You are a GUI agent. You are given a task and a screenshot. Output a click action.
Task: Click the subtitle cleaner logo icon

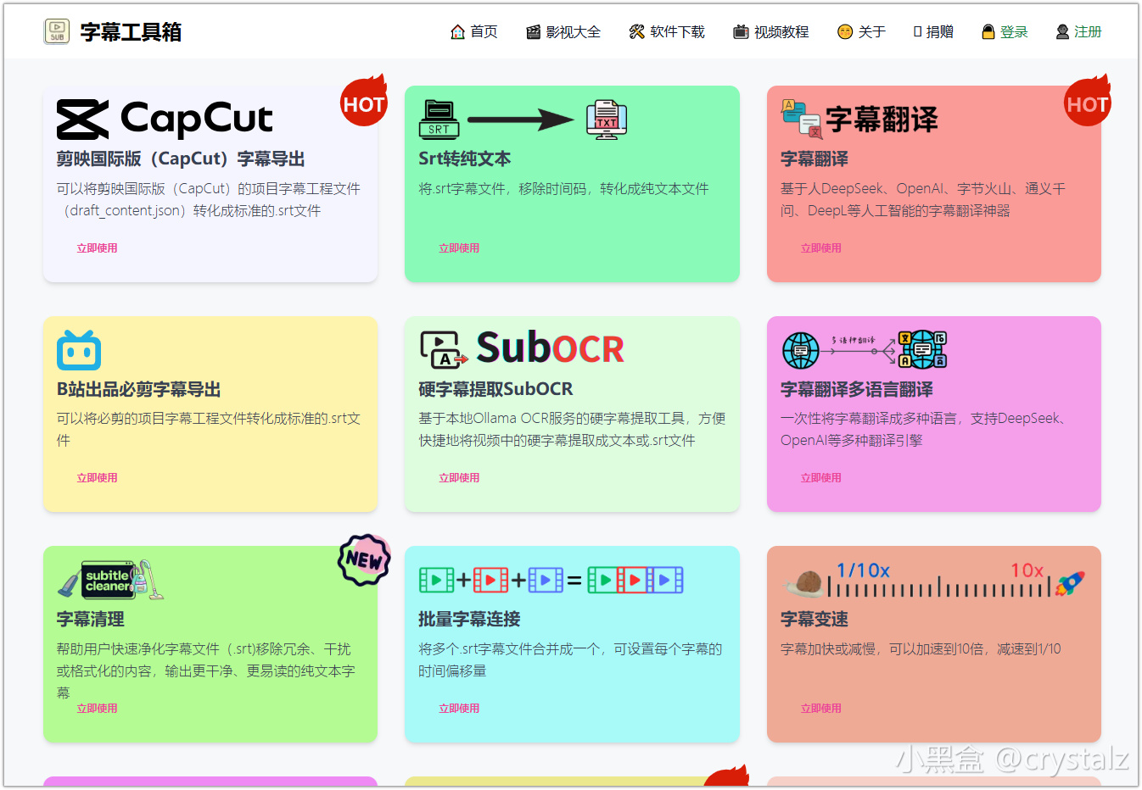[110, 580]
